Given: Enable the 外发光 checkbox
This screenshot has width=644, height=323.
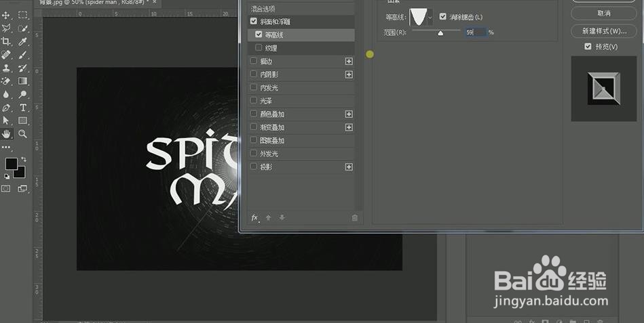Looking at the screenshot, I should coord(253,153).
